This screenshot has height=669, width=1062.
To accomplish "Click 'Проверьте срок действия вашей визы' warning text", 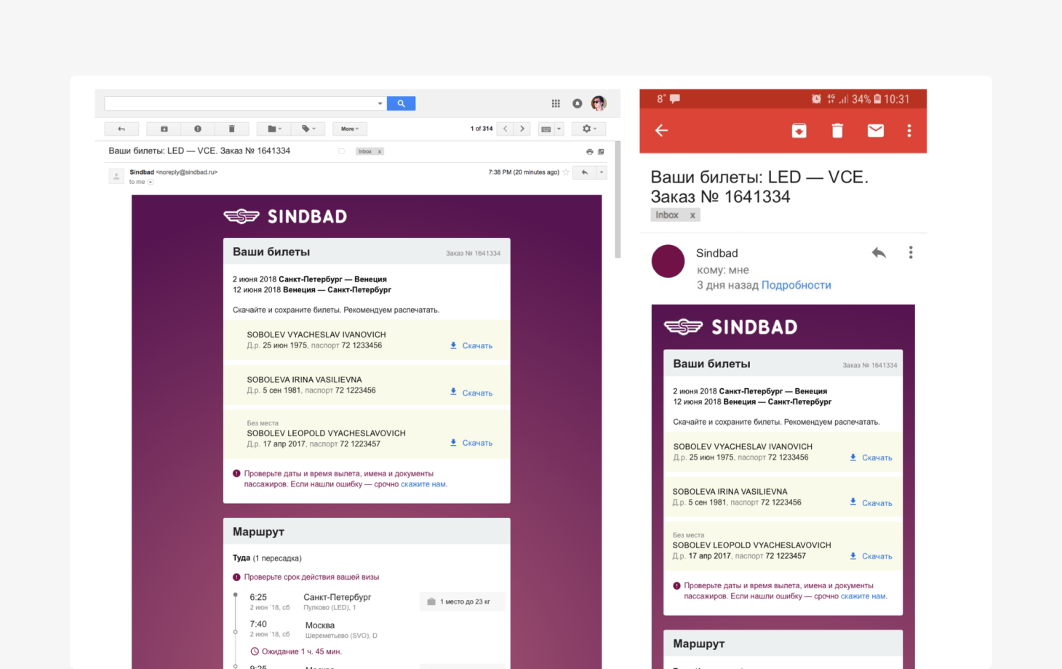I will tap(311, 577).
